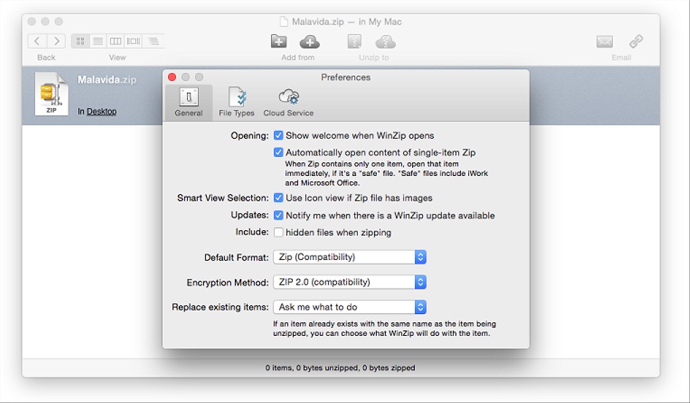This screenshot has width=690, height=403.
Task: Click the Email envelope icon
Action: 604,41
